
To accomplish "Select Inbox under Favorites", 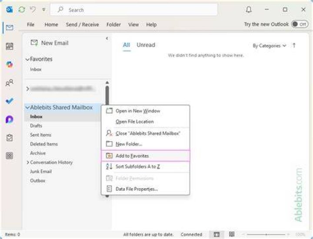I will [x=36, y=70].
